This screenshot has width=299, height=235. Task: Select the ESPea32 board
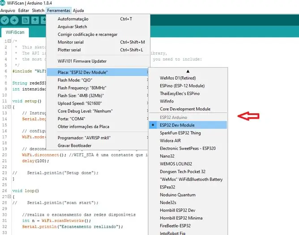[x=188, y=187]
